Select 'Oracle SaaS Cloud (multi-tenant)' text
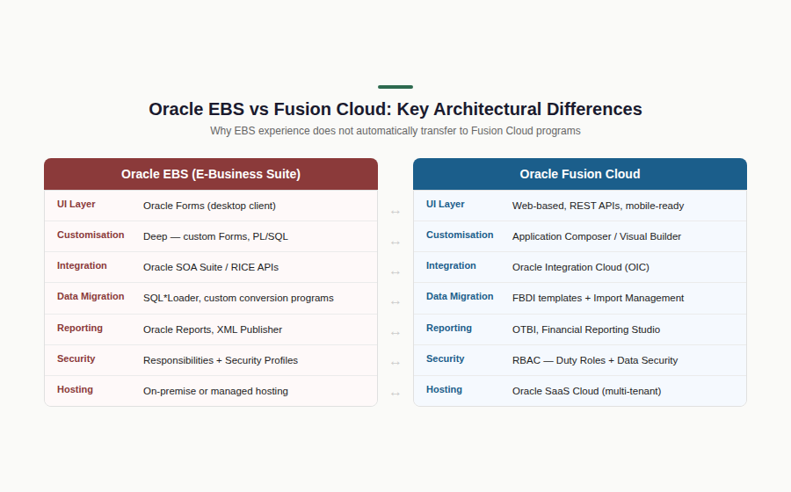Image resolution: width=791 pixels, height=492 pixels. click(x=586, y=391)
